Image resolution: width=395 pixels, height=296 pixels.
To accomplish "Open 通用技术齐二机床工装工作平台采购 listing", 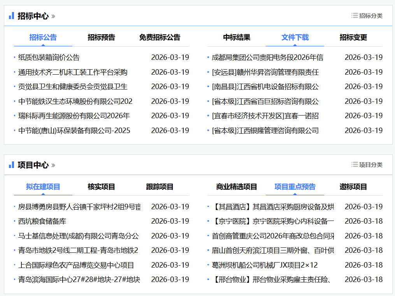I will [73, 72].
